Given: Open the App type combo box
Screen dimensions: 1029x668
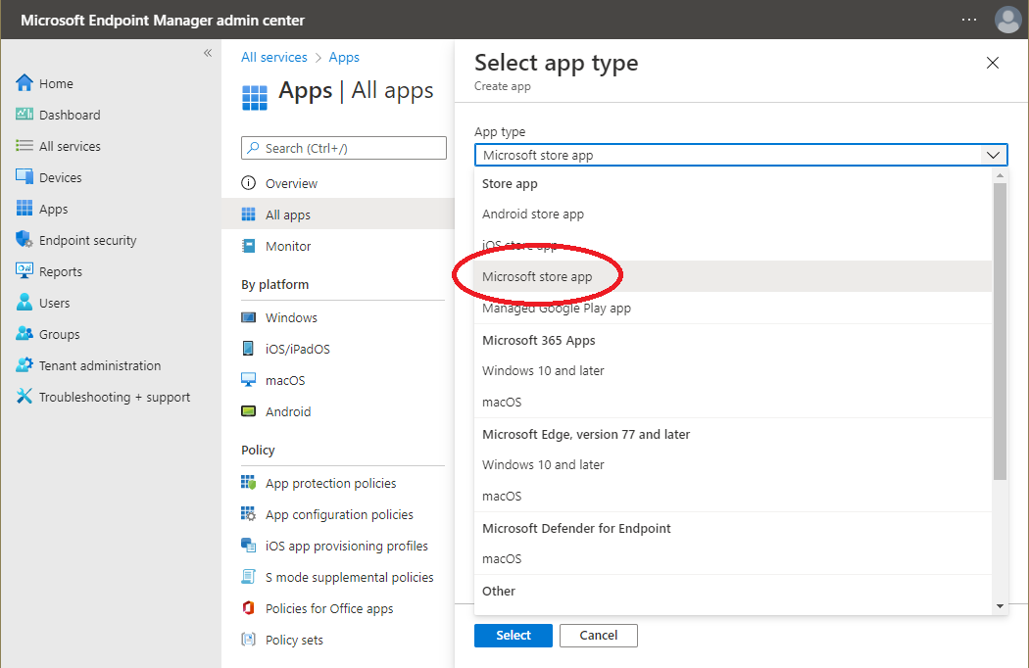Looking at the screenshot, I should tap(741, 156).
